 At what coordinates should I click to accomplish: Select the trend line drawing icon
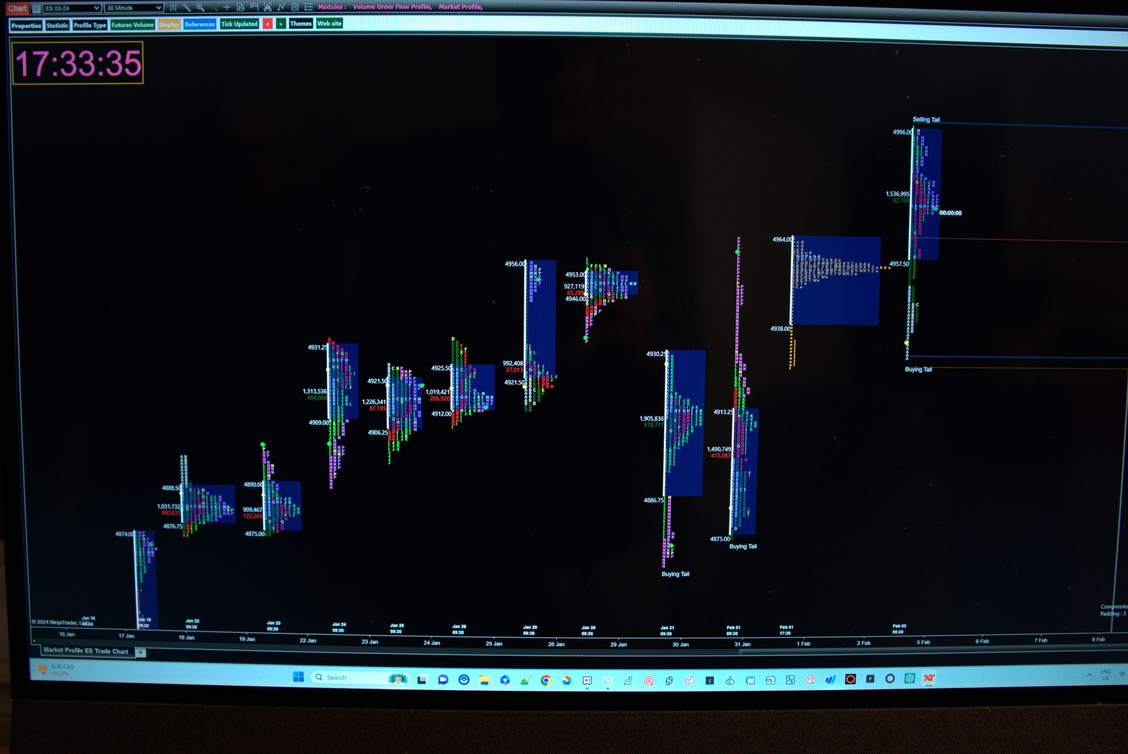click(x=214, y=8)
